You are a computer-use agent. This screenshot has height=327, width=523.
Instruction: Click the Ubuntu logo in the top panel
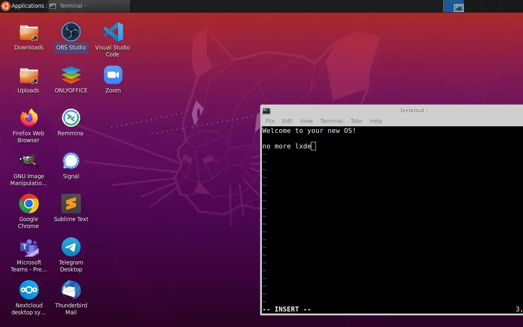pyautogui.click(x=5, y=6)
